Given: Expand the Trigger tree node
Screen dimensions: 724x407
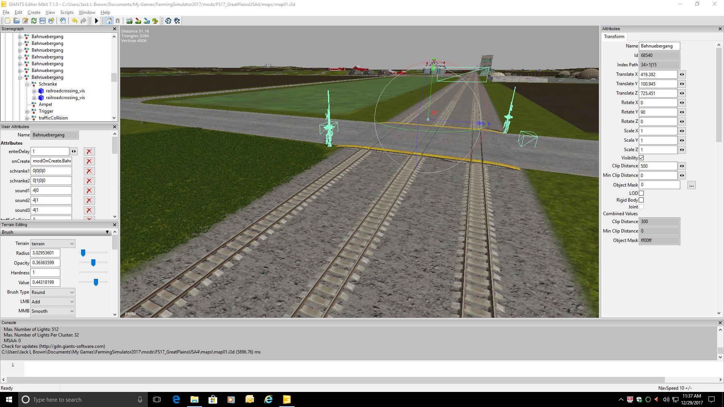Looking at the screenshot, I should (x=27, y=112).
